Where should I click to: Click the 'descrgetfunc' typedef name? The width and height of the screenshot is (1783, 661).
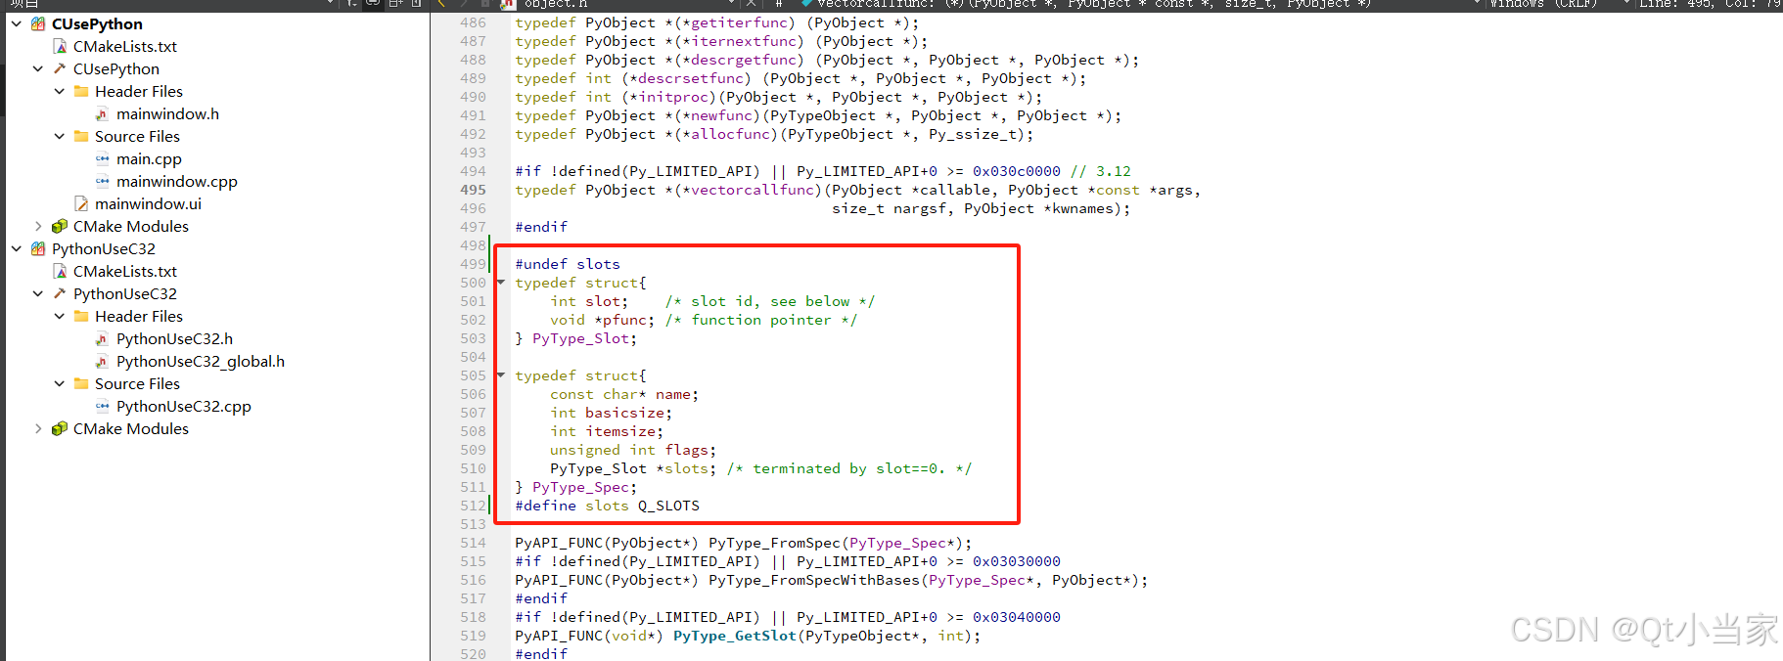744,60
